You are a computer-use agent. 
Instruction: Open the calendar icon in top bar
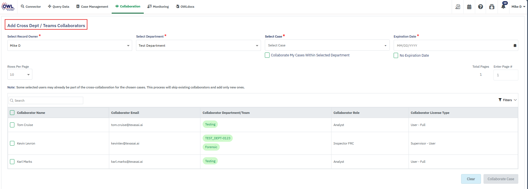coord(469,7)
